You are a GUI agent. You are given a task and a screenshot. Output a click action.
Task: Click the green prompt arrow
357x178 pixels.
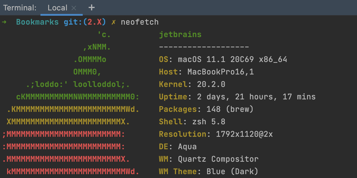point(4,22)
